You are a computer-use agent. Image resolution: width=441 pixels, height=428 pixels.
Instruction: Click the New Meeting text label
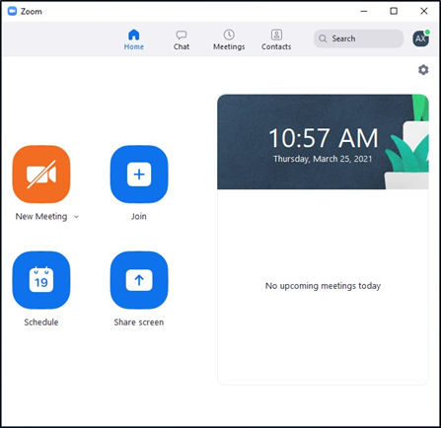click(41, 217)
